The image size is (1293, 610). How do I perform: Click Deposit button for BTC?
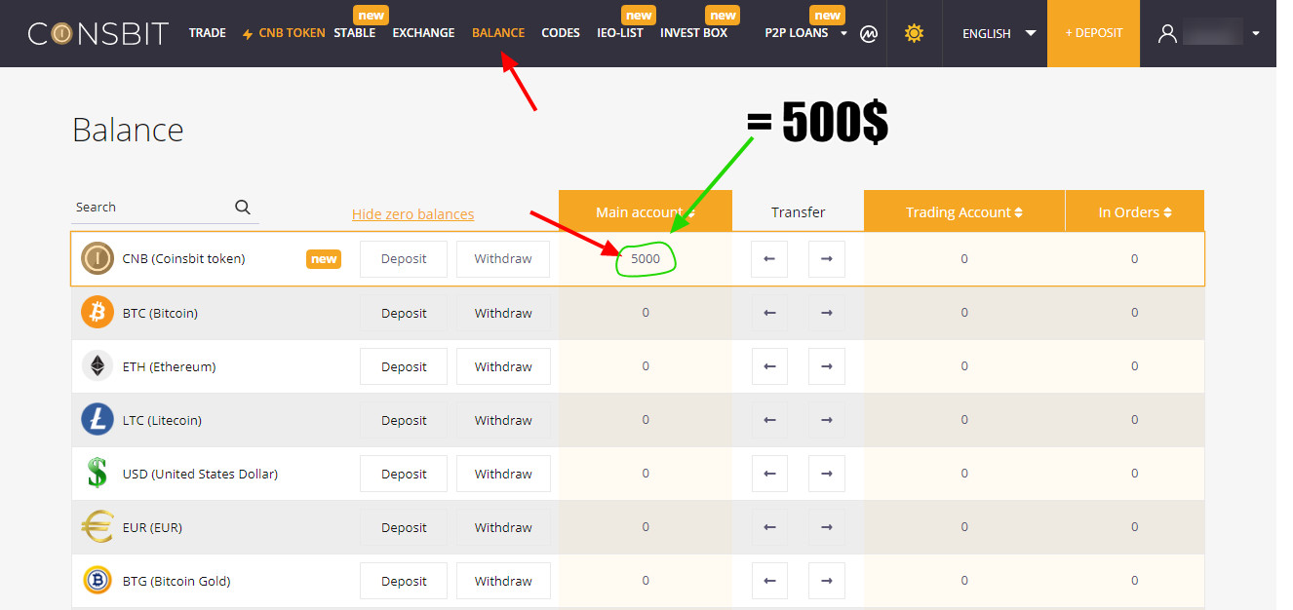pyautogui.click(x=404, y=313)
